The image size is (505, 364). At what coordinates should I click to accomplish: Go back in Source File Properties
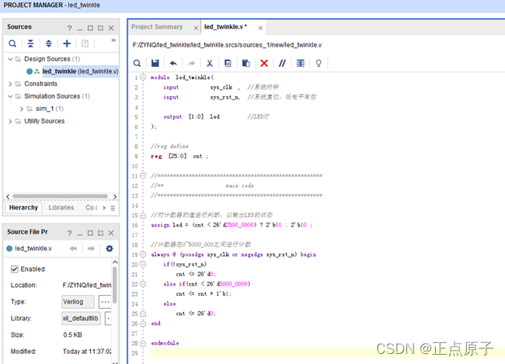point(74,248)
